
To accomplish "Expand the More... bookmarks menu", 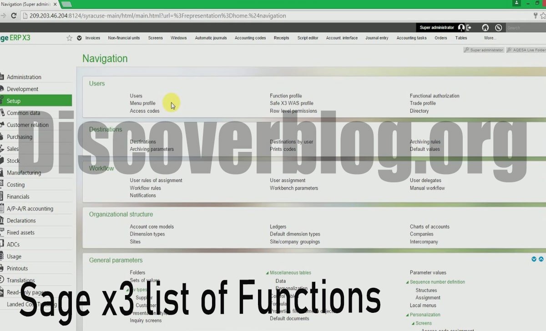I will click(490, 38).
